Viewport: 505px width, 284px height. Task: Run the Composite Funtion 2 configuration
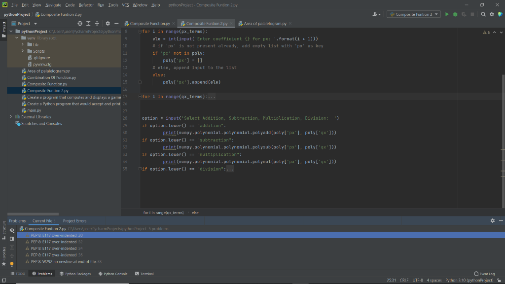click(447, 14)
